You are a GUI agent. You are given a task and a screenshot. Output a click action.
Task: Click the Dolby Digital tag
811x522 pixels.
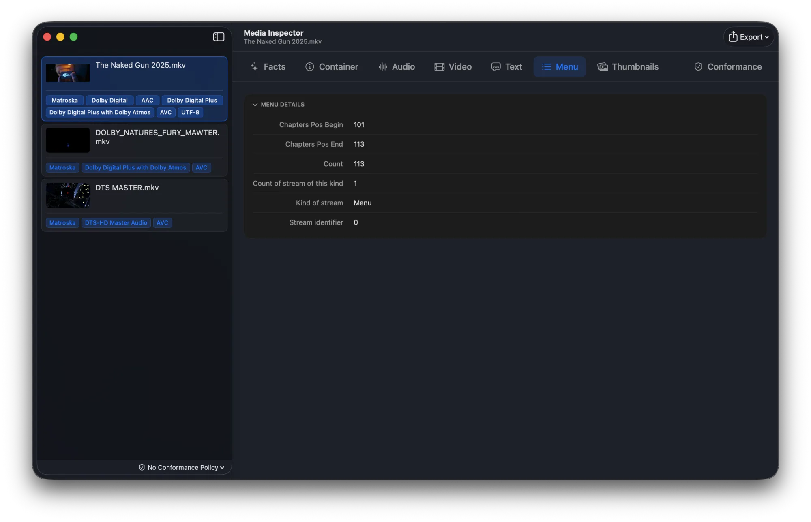(109, 100)
